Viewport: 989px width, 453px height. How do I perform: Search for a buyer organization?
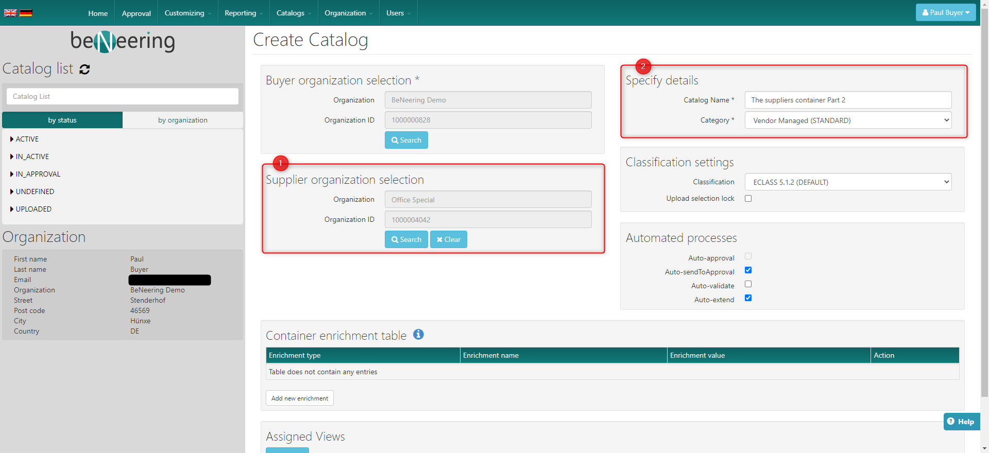click(406, 140)
